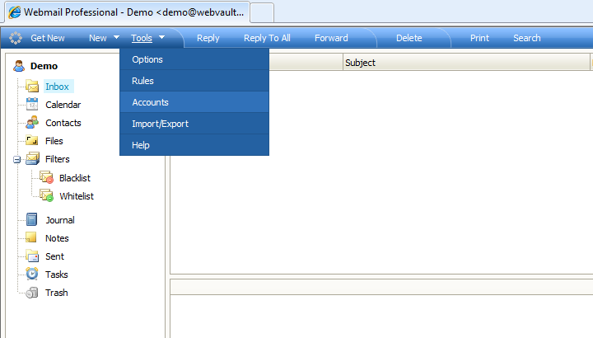Click the Inbox folder icon
Screen dimensions: 593x338
coord(32,87)
